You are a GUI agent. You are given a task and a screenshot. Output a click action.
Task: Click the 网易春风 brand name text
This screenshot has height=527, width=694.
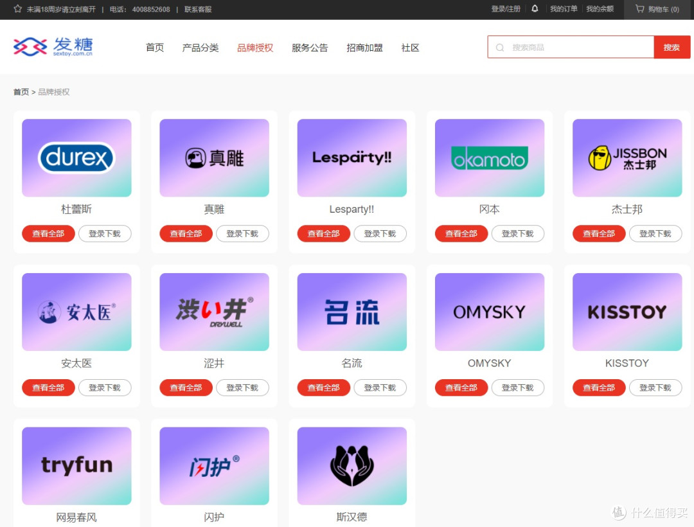(76, 517)
